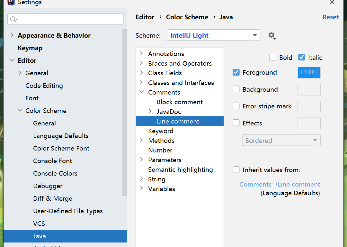Collapse the Comments tree node
This screenshot has height=247, width=347.
(x=142, y=92)
